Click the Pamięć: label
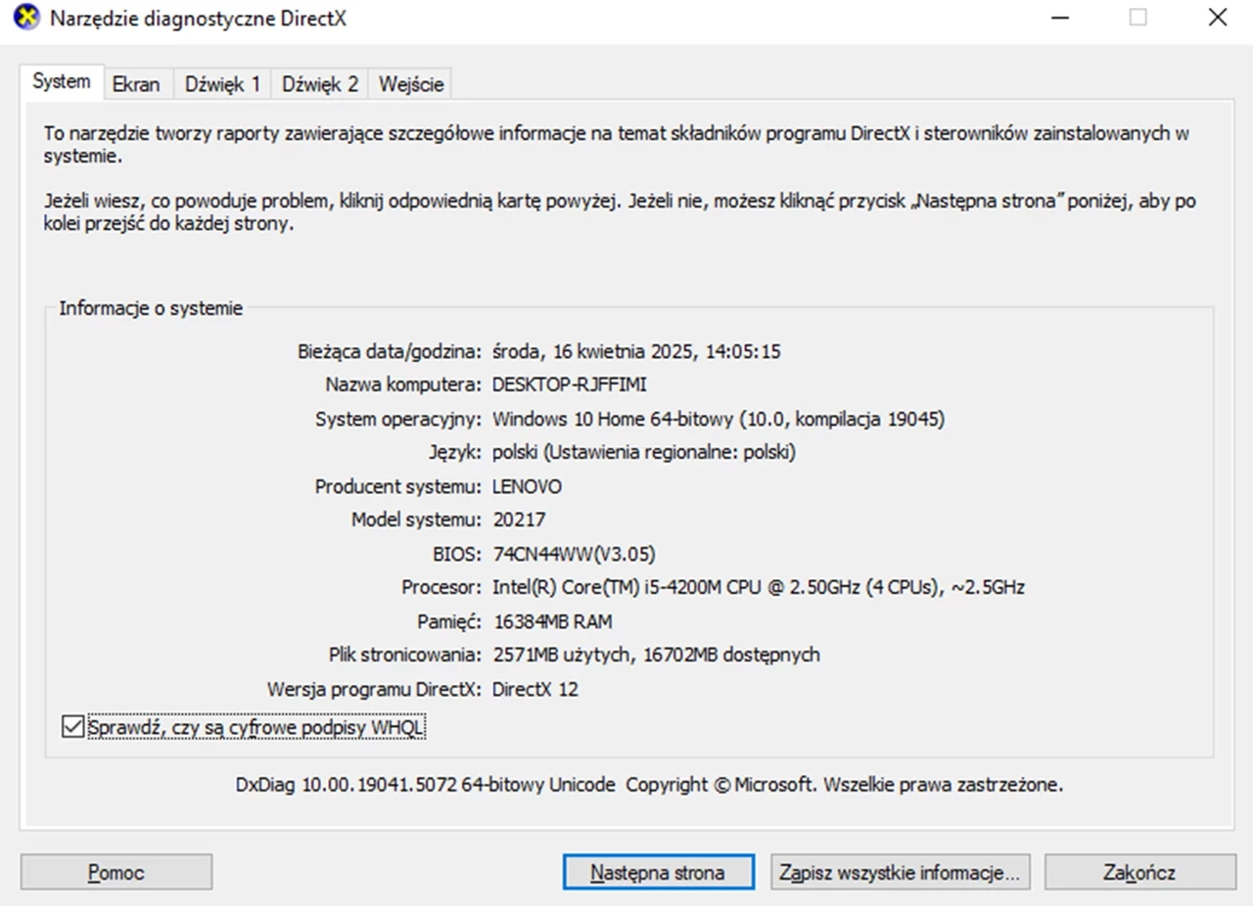The image size is (1253, 906). coord(448,621)
